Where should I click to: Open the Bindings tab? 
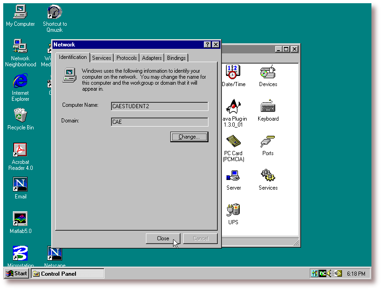point(176,58)
